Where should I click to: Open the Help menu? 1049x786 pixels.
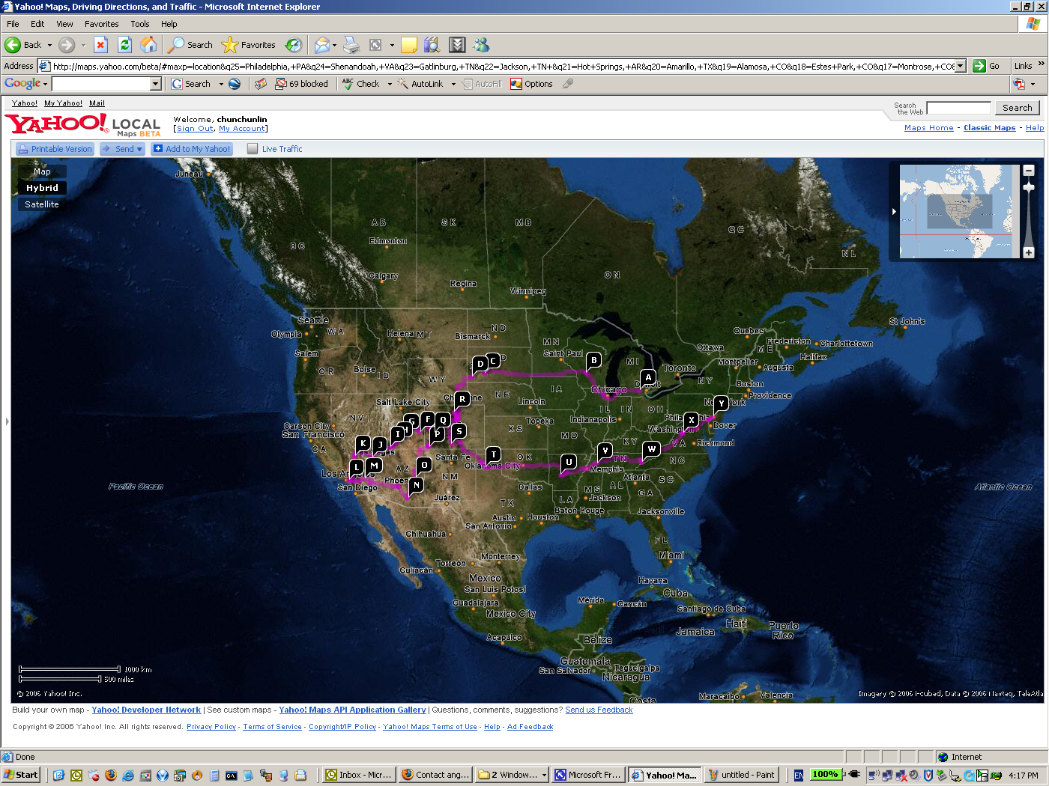169,24
